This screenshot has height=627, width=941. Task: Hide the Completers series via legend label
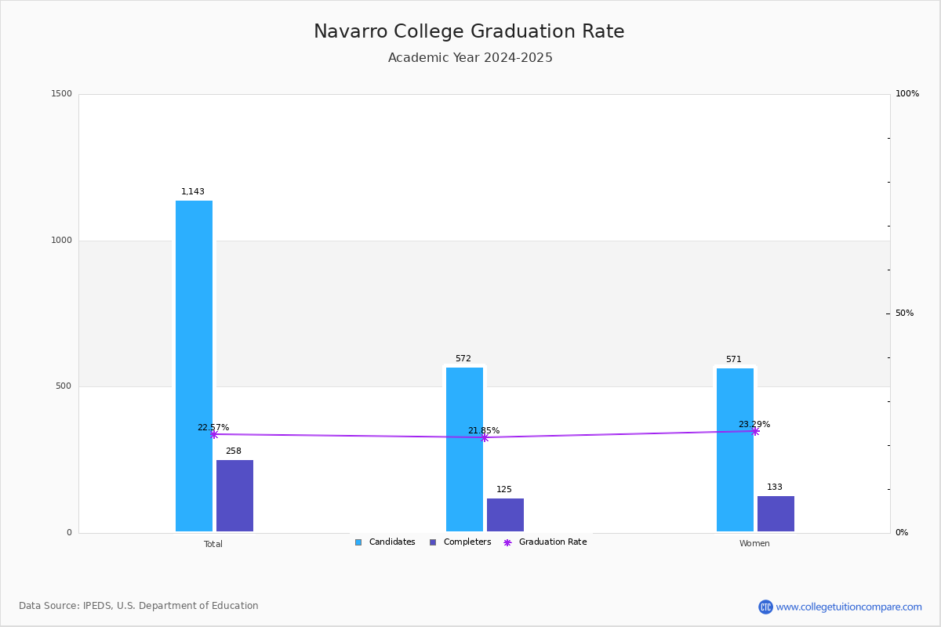coord(467,542)
